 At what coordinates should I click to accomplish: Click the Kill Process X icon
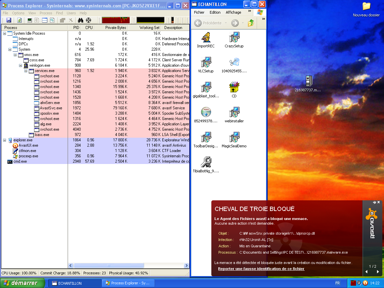click(x=71, y=20)
